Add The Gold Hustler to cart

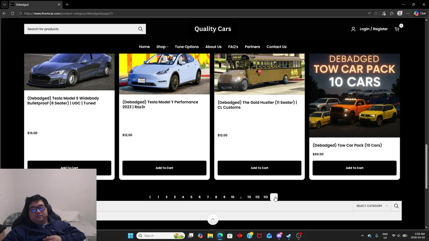pyautogui.click(x=259, y=168)
